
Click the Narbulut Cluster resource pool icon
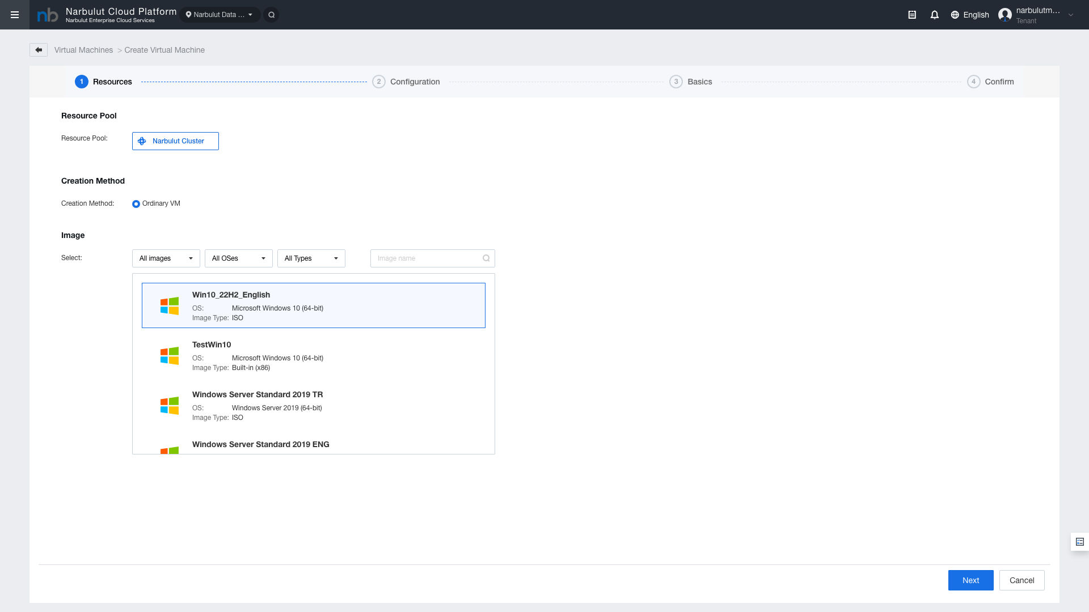(x=142, y=141)
